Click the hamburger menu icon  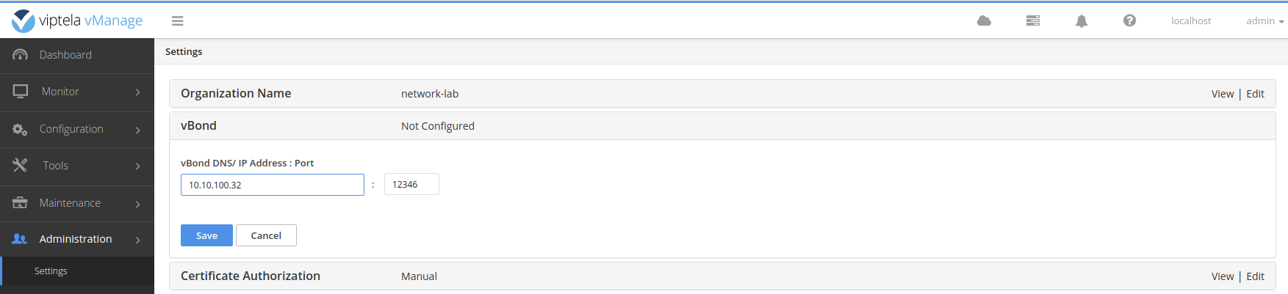177,21
